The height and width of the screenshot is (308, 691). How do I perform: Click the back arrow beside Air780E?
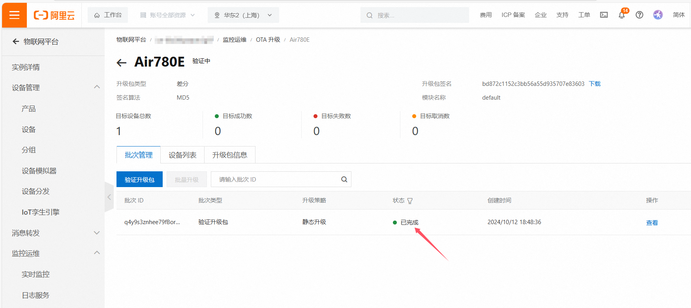[x=122, y=62]
